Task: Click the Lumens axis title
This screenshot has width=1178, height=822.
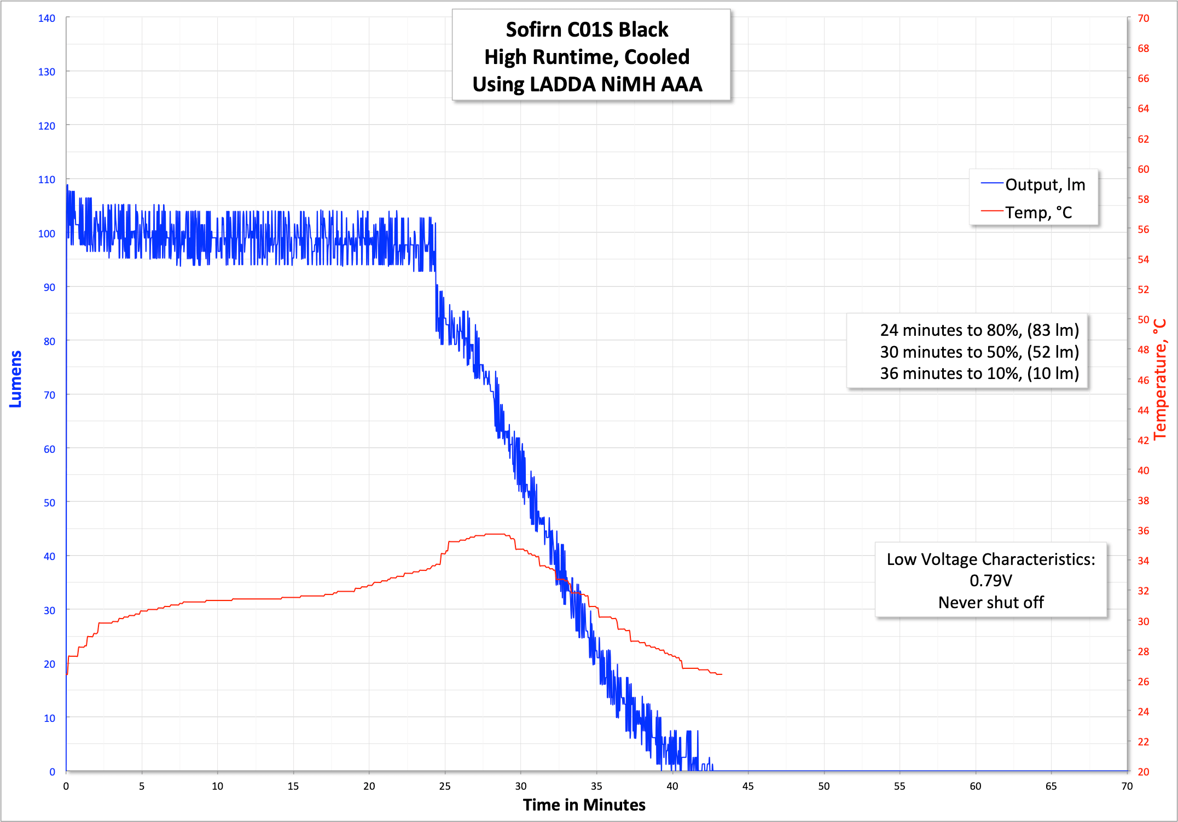Action: [15, 378]
